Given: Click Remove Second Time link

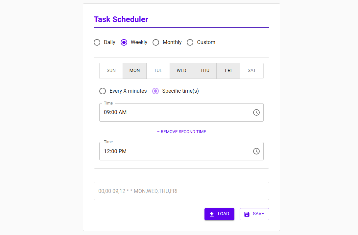Looking at the screenshot, I should 181,132.
